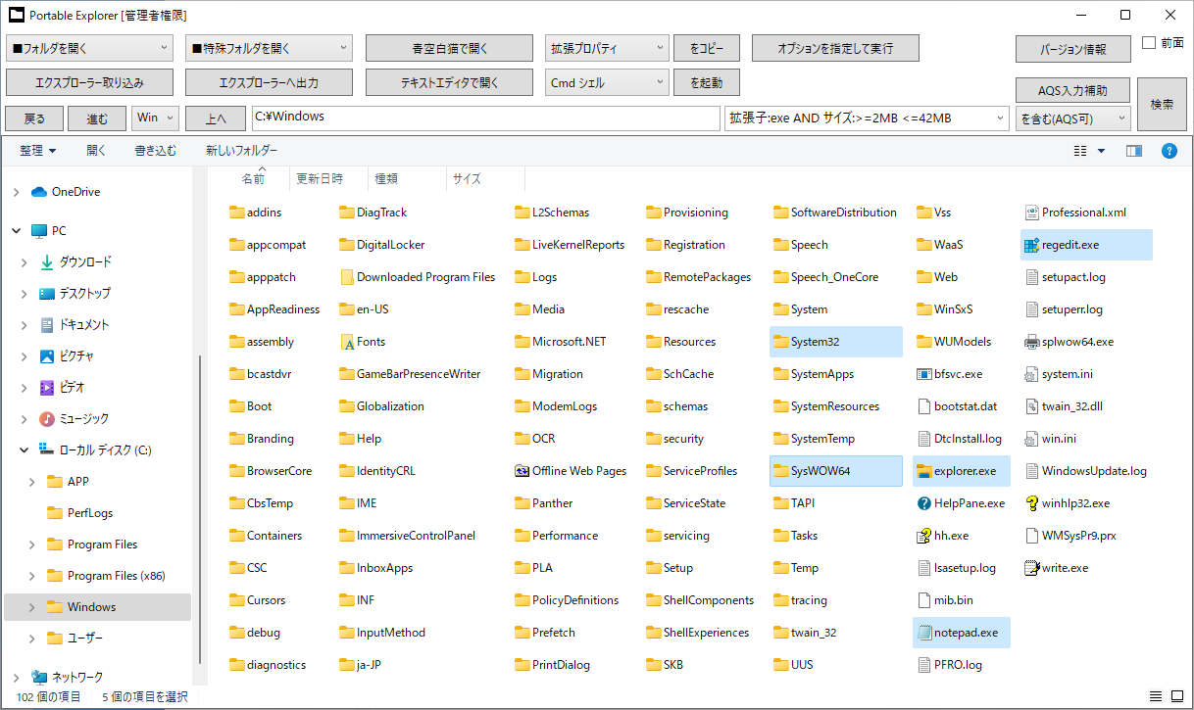The width and height of the screenshot is (1194, 710).
Task: Select the explorer.exe icon
Action: (x=923, y=471)
